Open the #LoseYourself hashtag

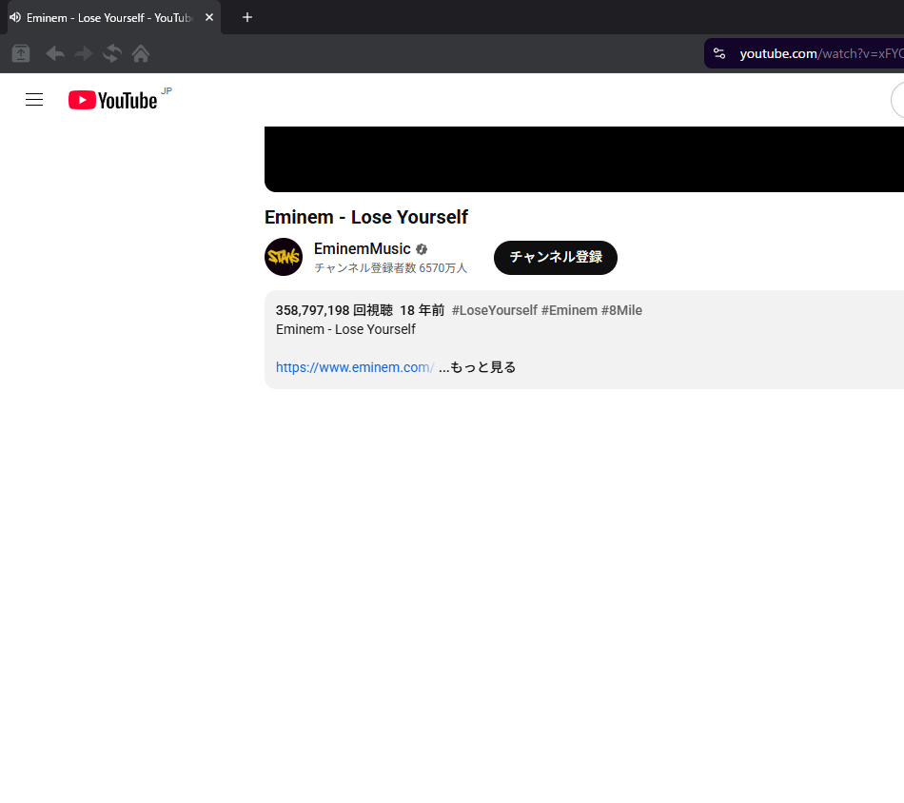pos(495,310)
